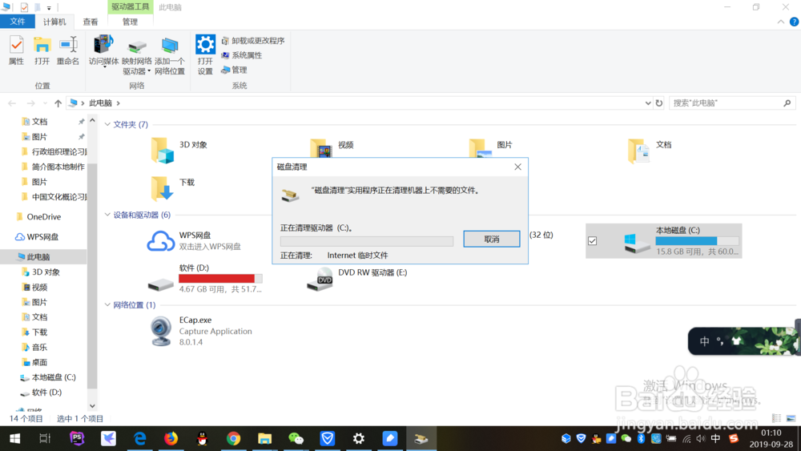Open the blue Help question mark icon
The width and height of the screenshot is (801, 451).
pos(794,22)
